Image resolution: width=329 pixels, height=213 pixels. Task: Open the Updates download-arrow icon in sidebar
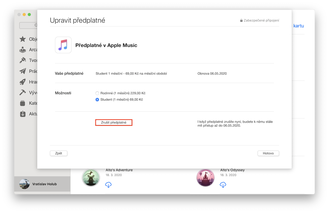(23, 114)
